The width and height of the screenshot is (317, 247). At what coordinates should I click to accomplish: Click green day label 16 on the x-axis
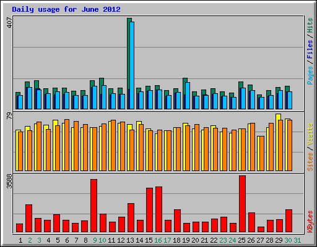point(158,240)
